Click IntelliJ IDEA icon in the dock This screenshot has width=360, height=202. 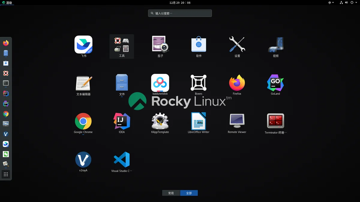[6, 93]
